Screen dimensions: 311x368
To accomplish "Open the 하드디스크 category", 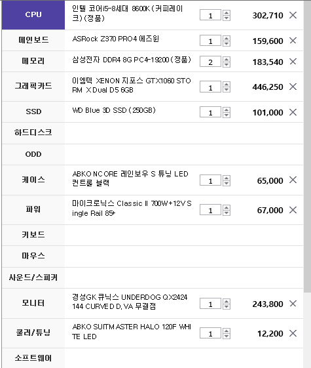I will tap(33, 133).
